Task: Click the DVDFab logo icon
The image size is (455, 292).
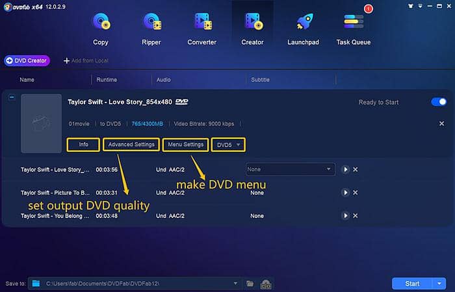Action: [x=8, y=7]
